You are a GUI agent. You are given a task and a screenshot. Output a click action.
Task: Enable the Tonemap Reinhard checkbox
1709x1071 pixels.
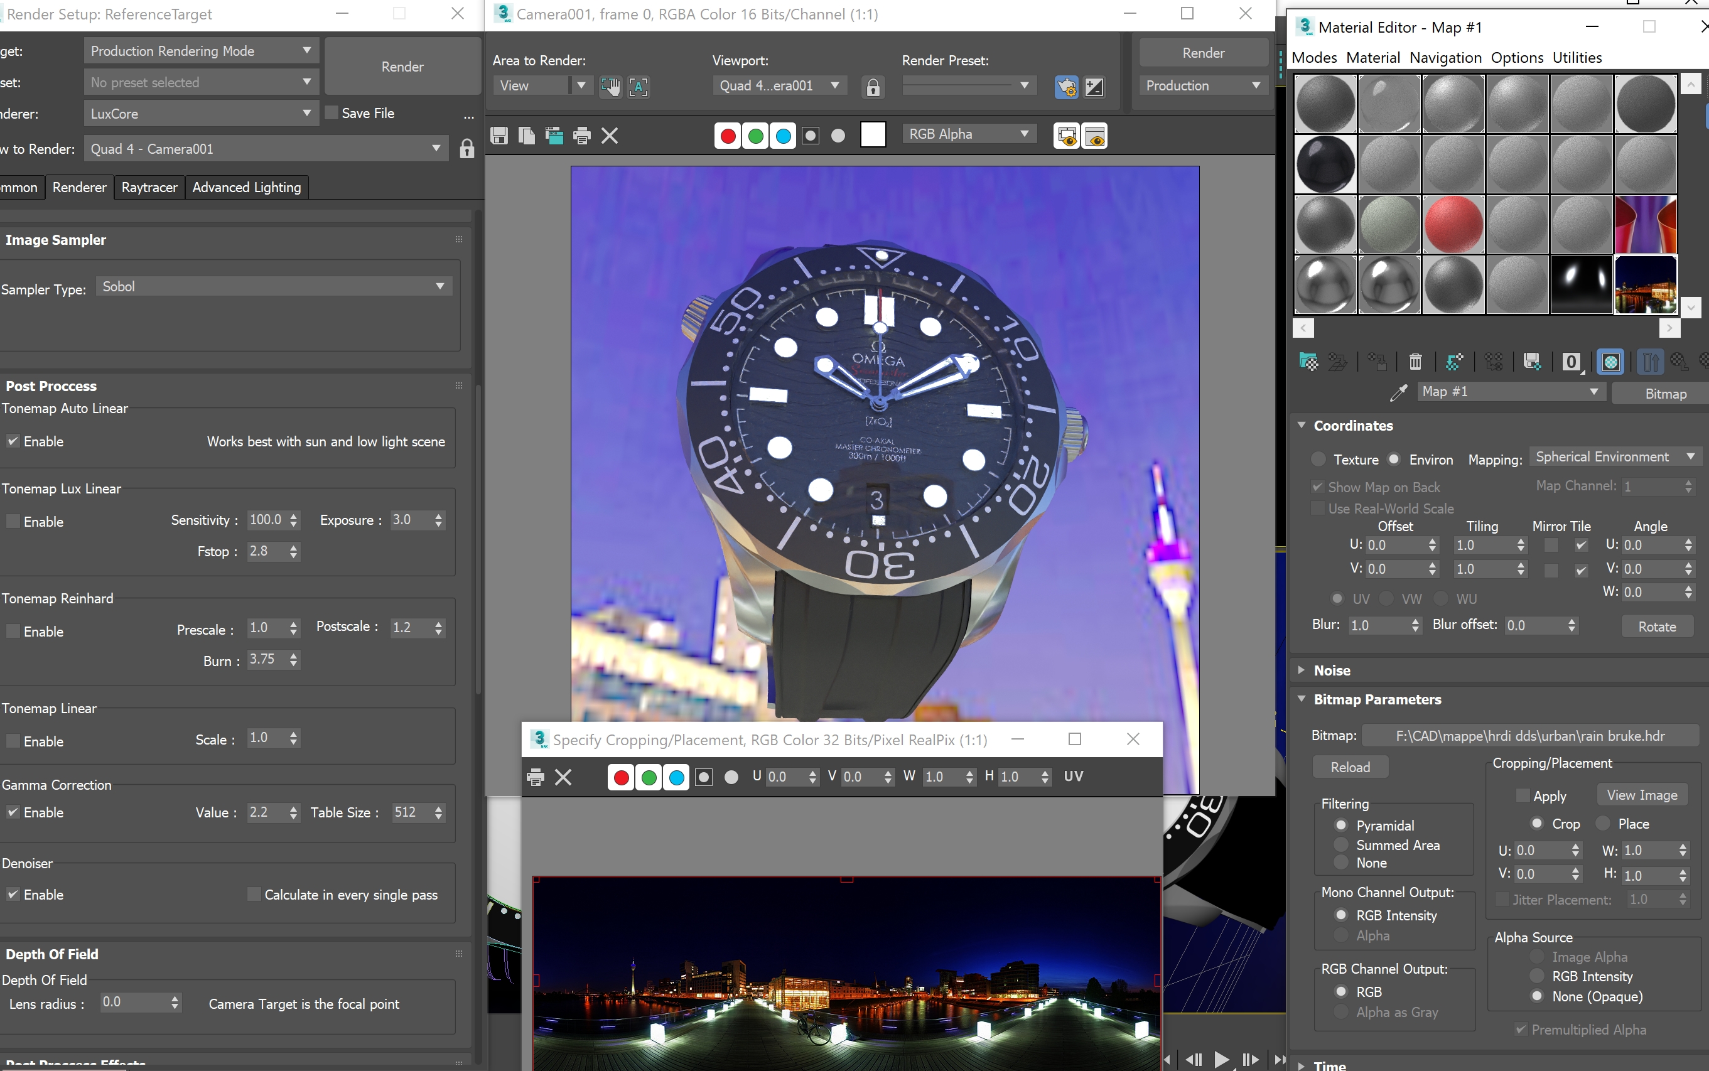12,630
